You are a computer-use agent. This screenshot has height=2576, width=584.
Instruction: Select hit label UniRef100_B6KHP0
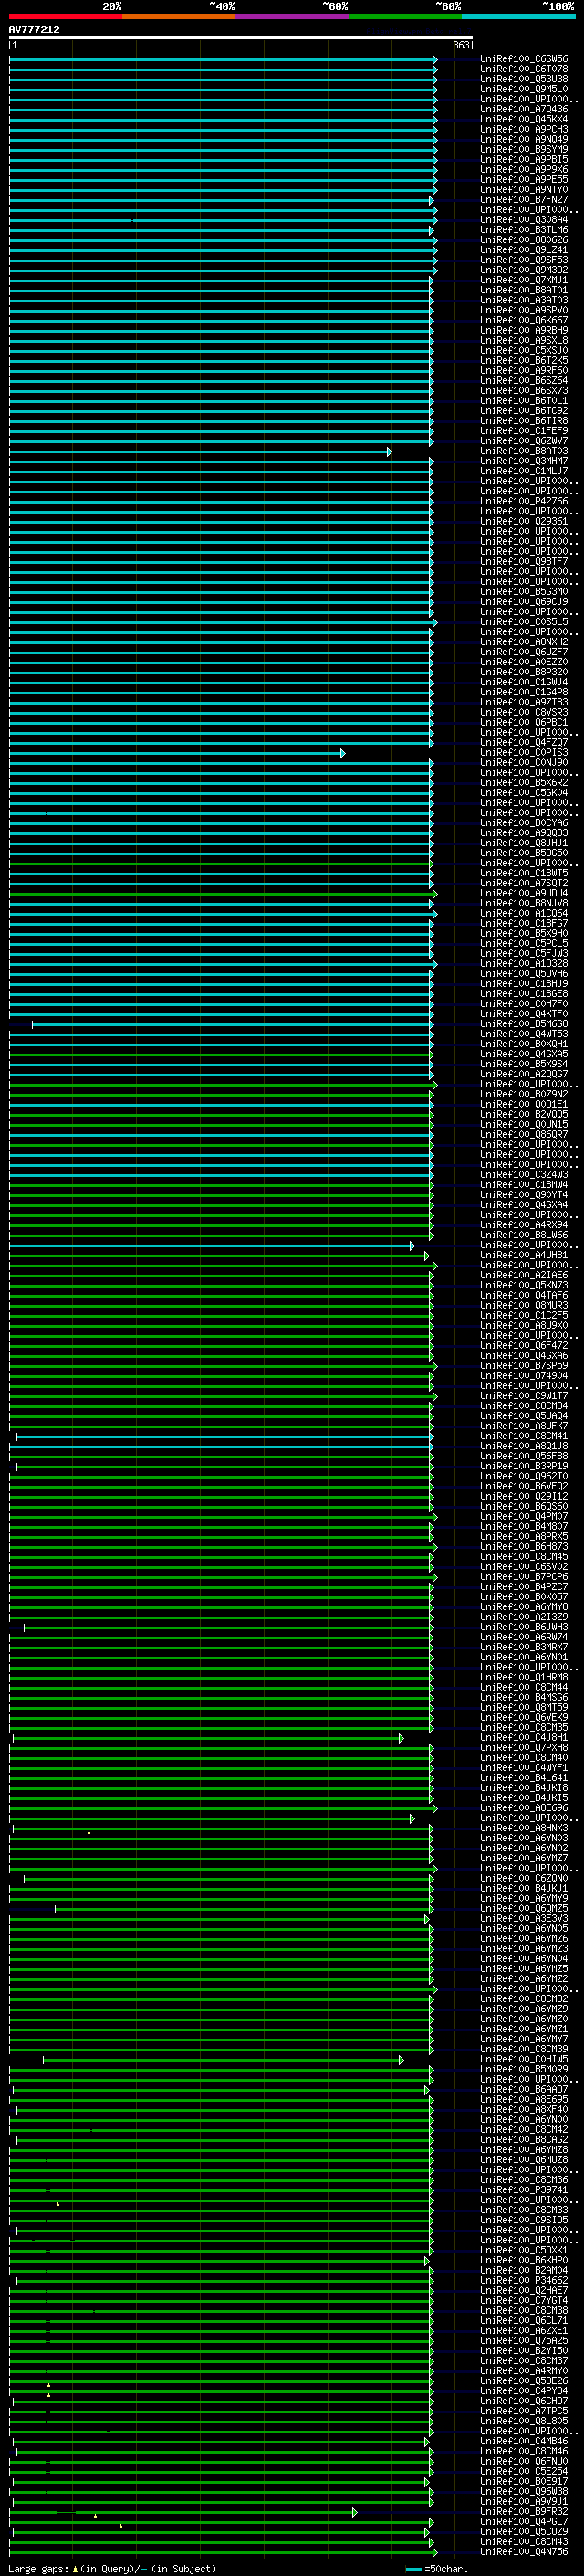click(x=524, y=2260)
